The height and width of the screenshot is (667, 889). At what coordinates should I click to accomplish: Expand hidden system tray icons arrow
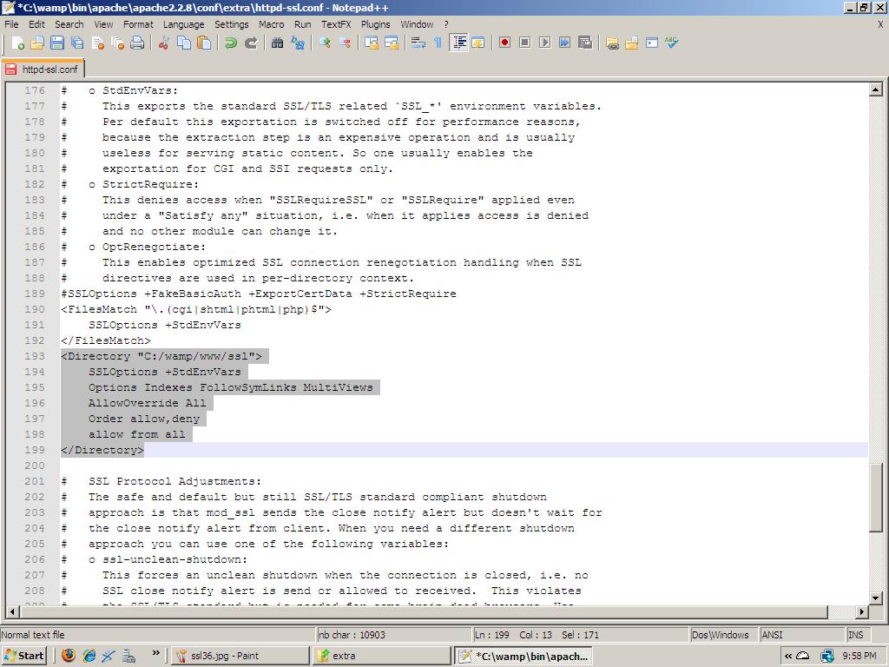click(788, 656)
